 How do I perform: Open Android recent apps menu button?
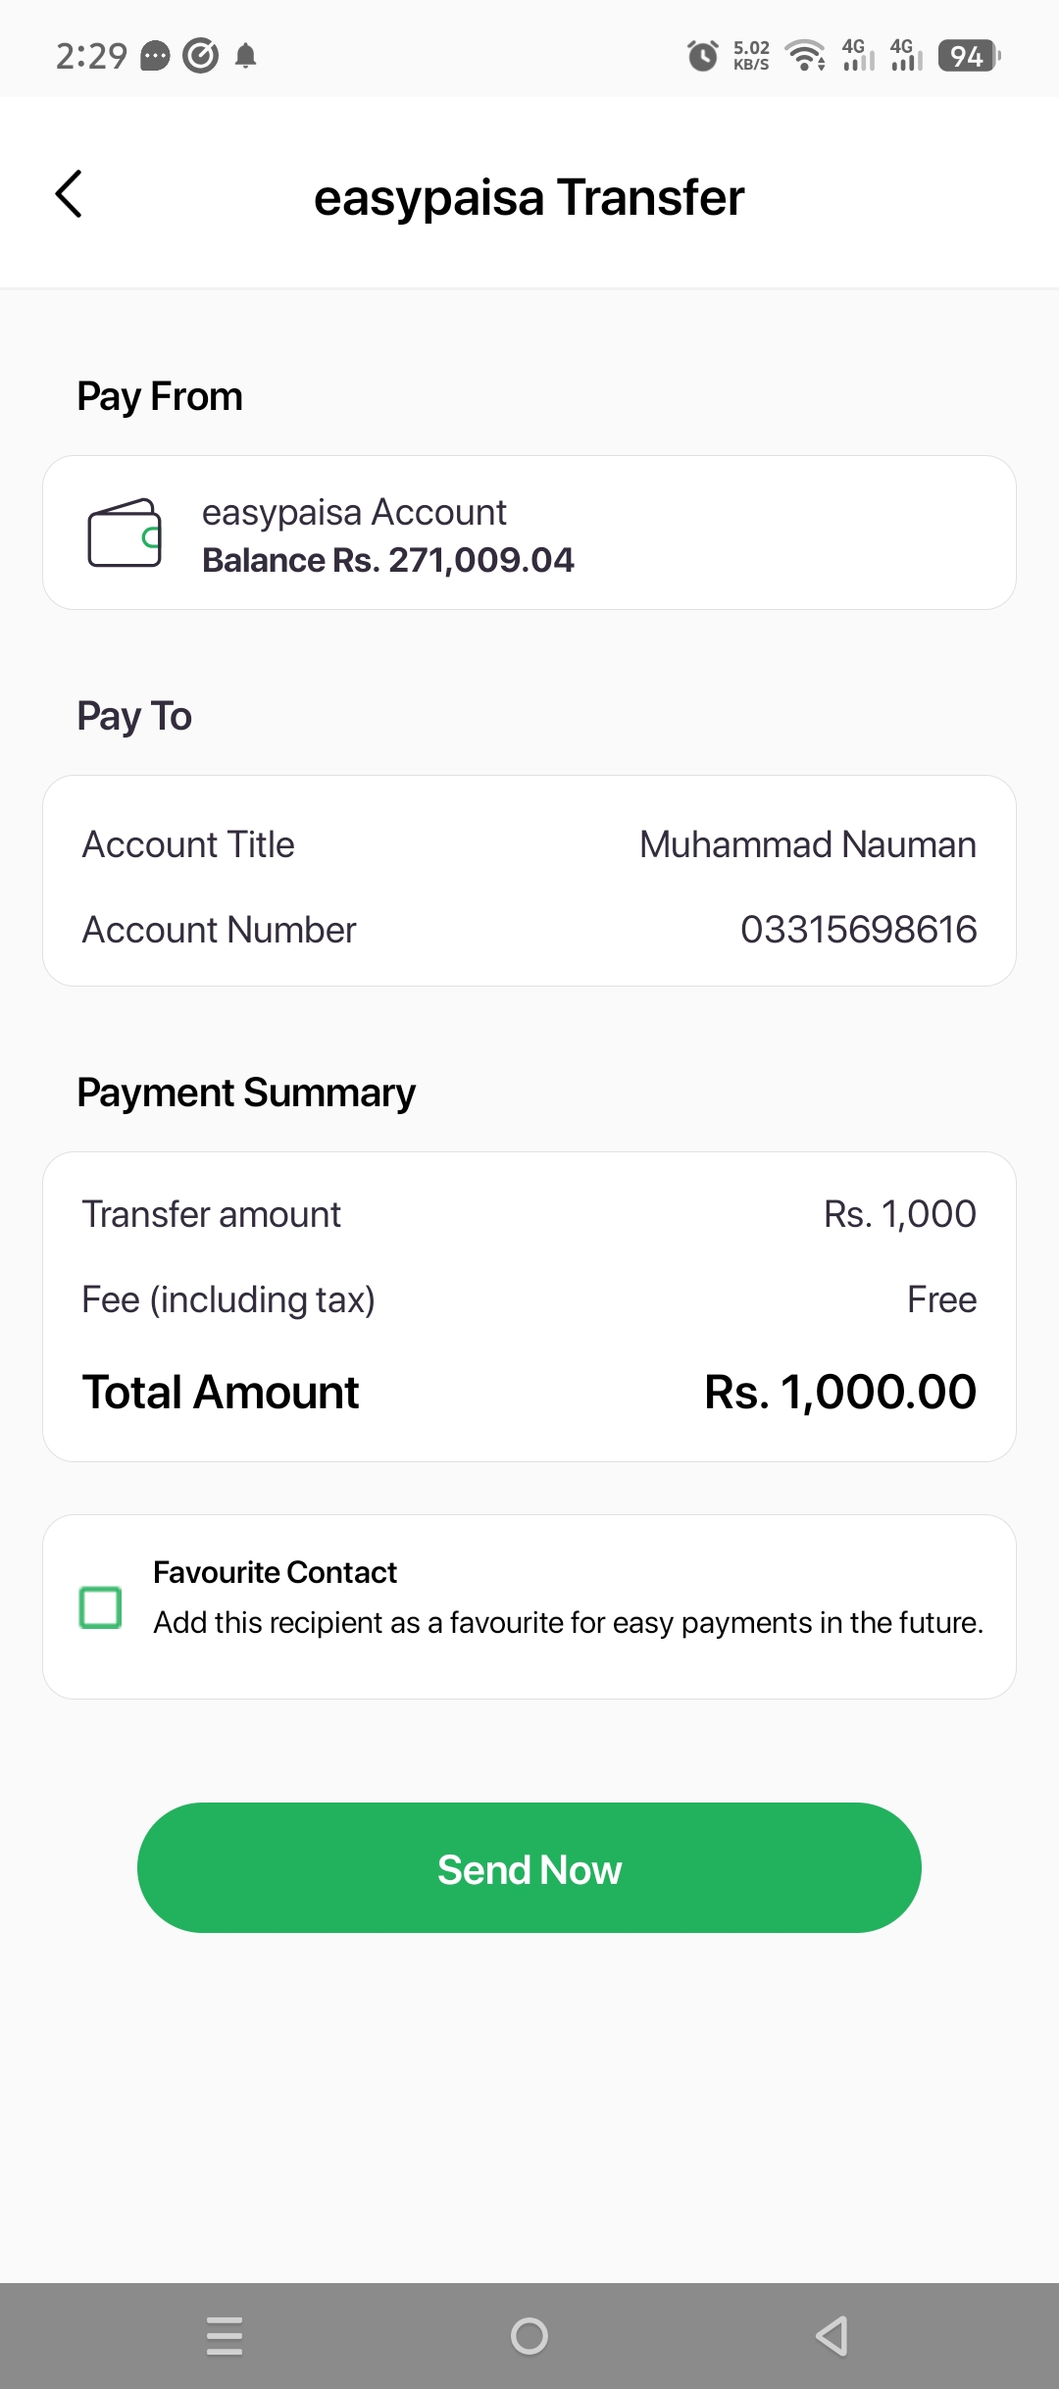[225, 2335]
